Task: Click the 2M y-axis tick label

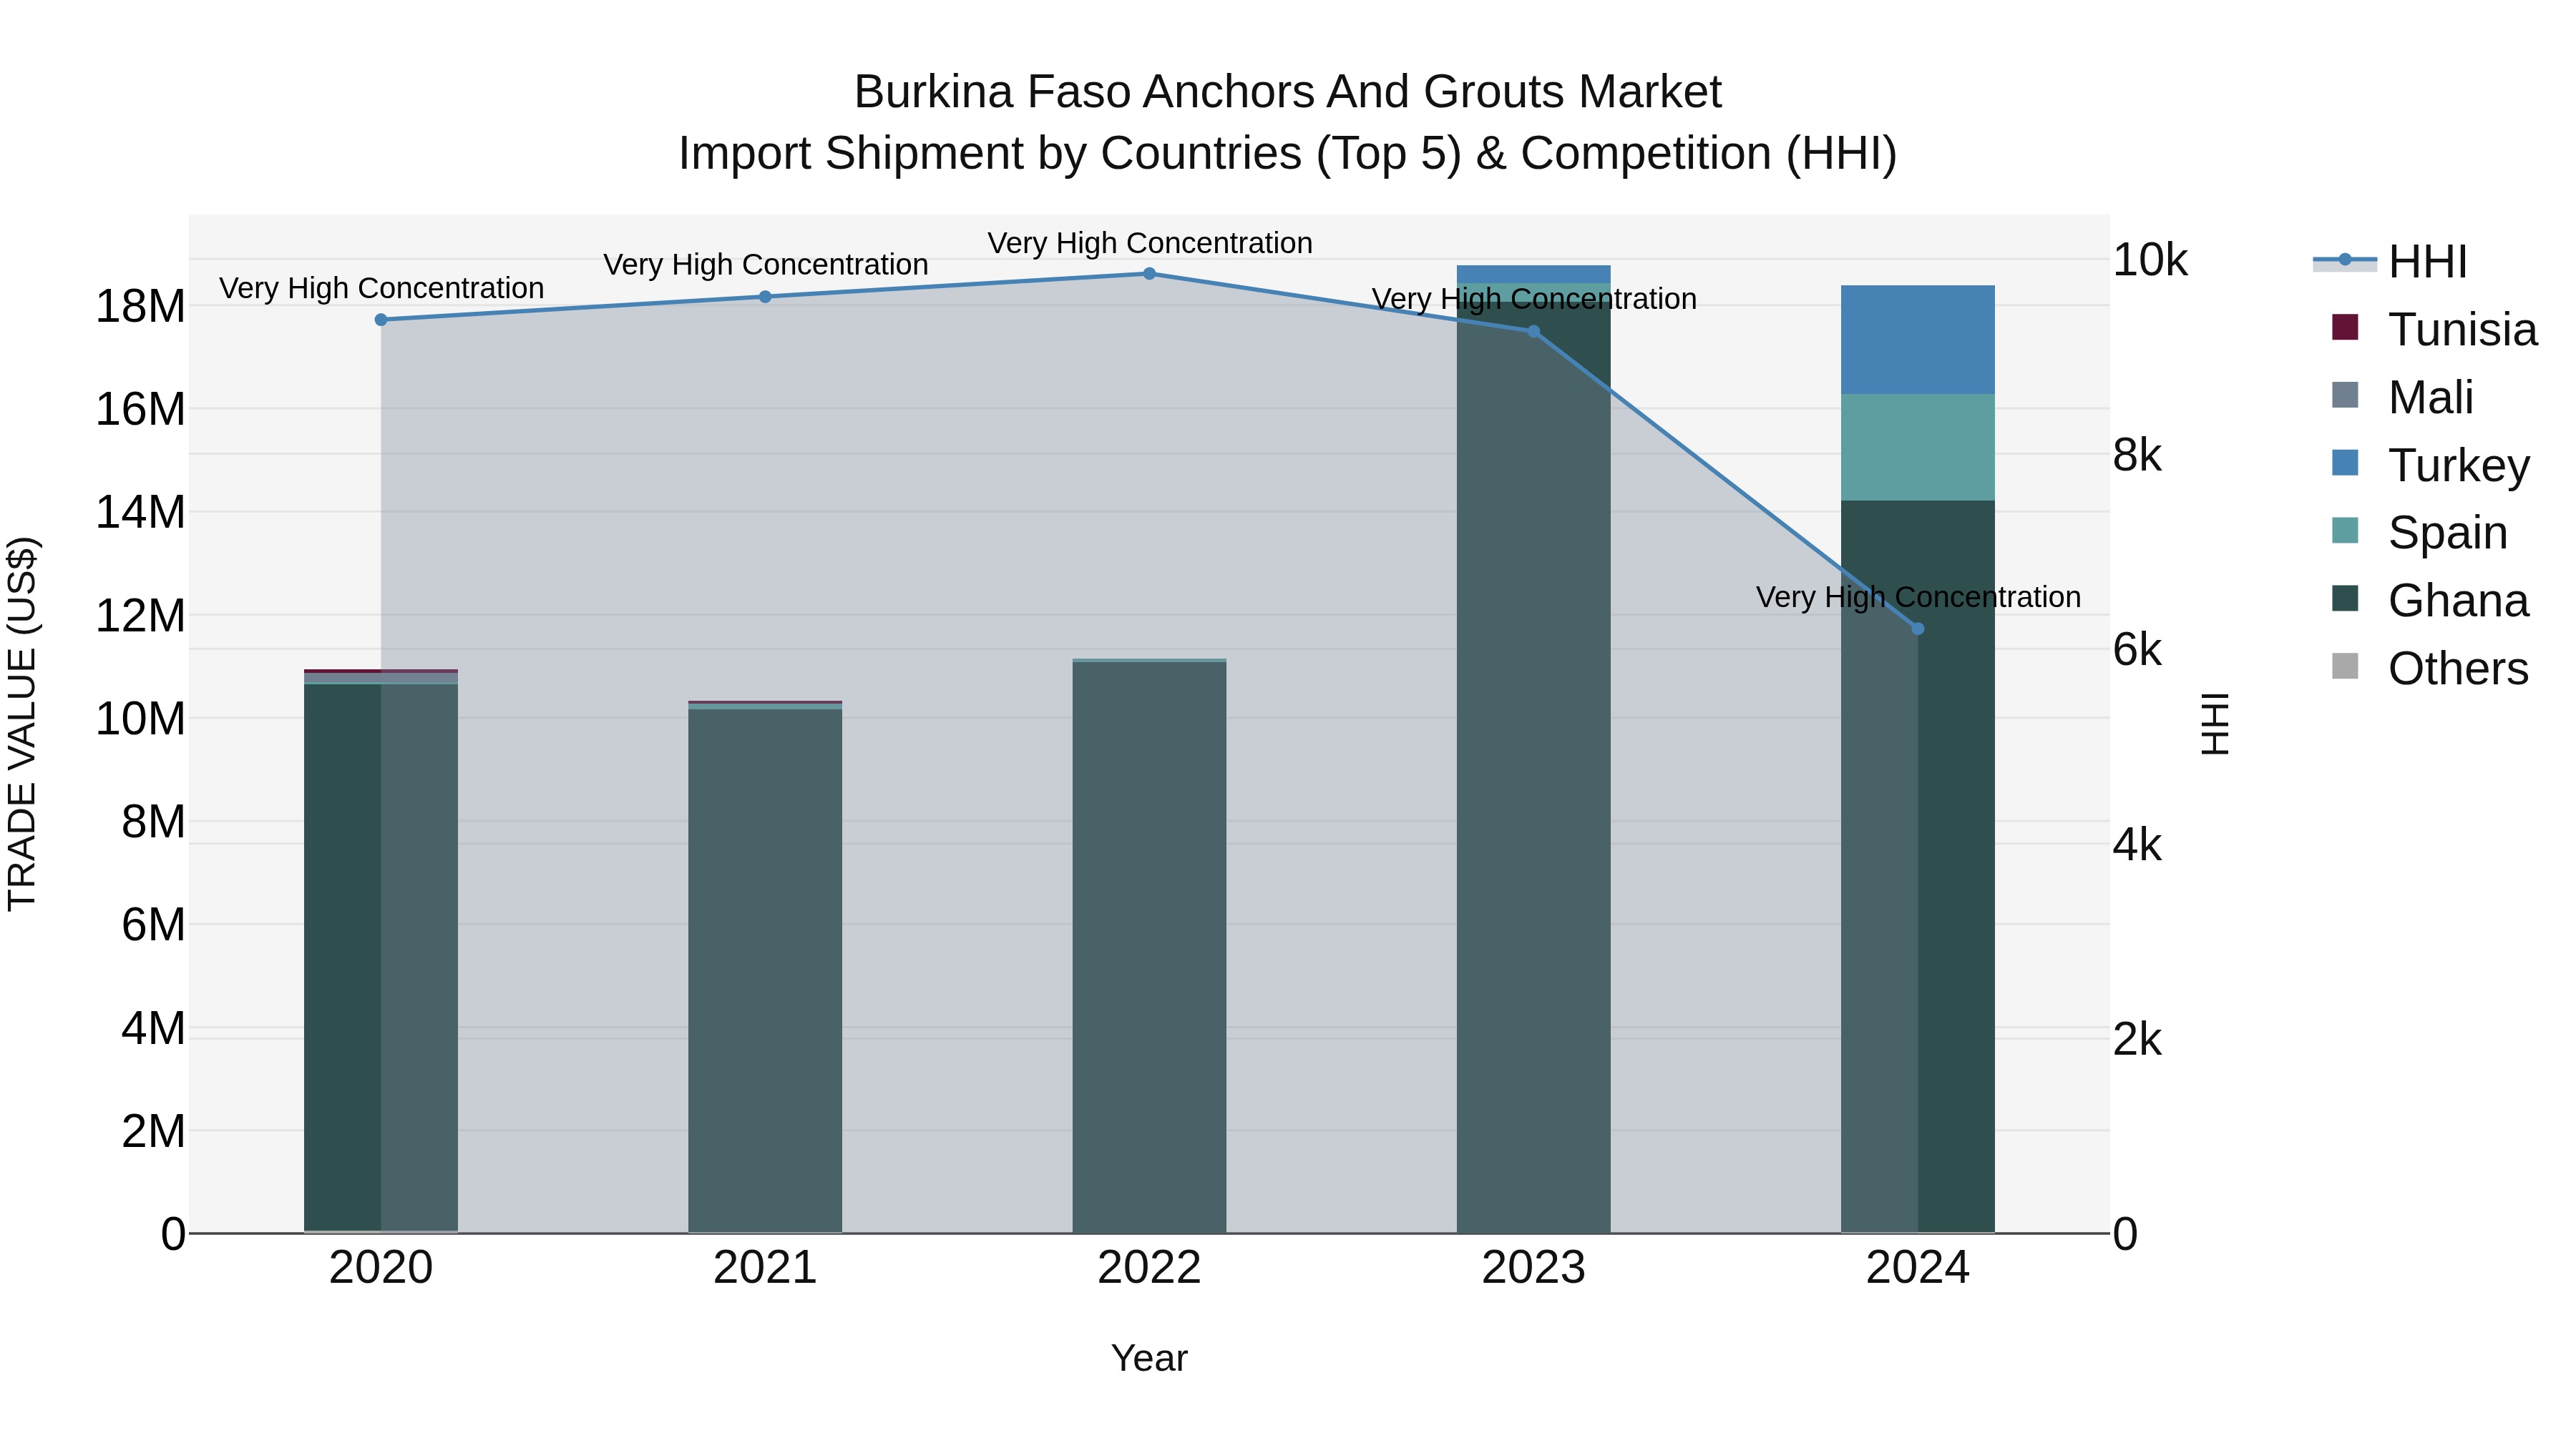Action: [153, 1131]
